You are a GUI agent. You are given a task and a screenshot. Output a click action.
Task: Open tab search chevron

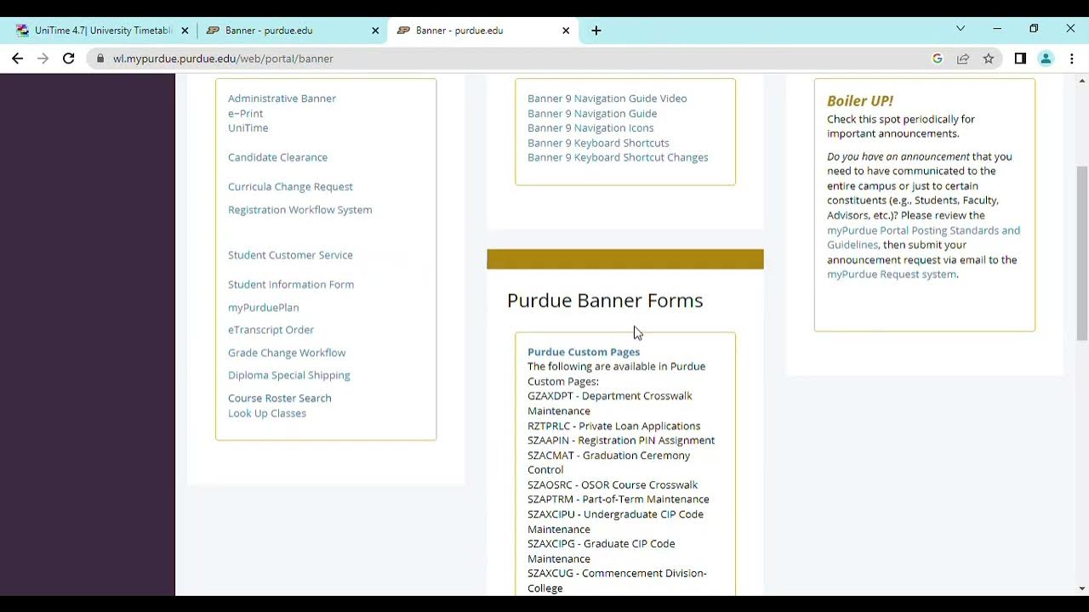coord(961,28)
